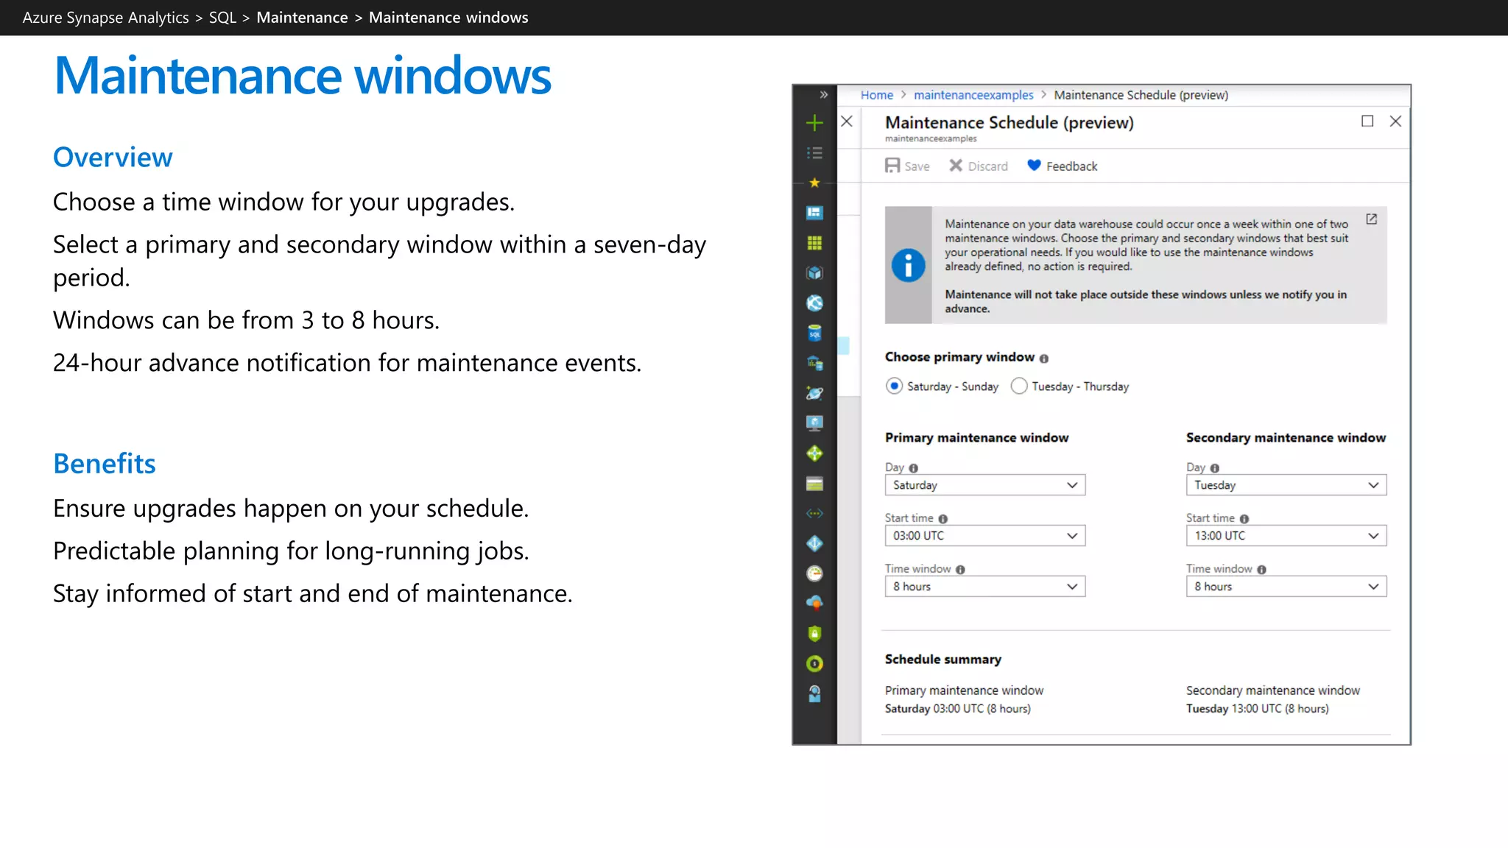Click the Save button
1508x848 pixels.
pyautogui.click(x=907, y=166)
